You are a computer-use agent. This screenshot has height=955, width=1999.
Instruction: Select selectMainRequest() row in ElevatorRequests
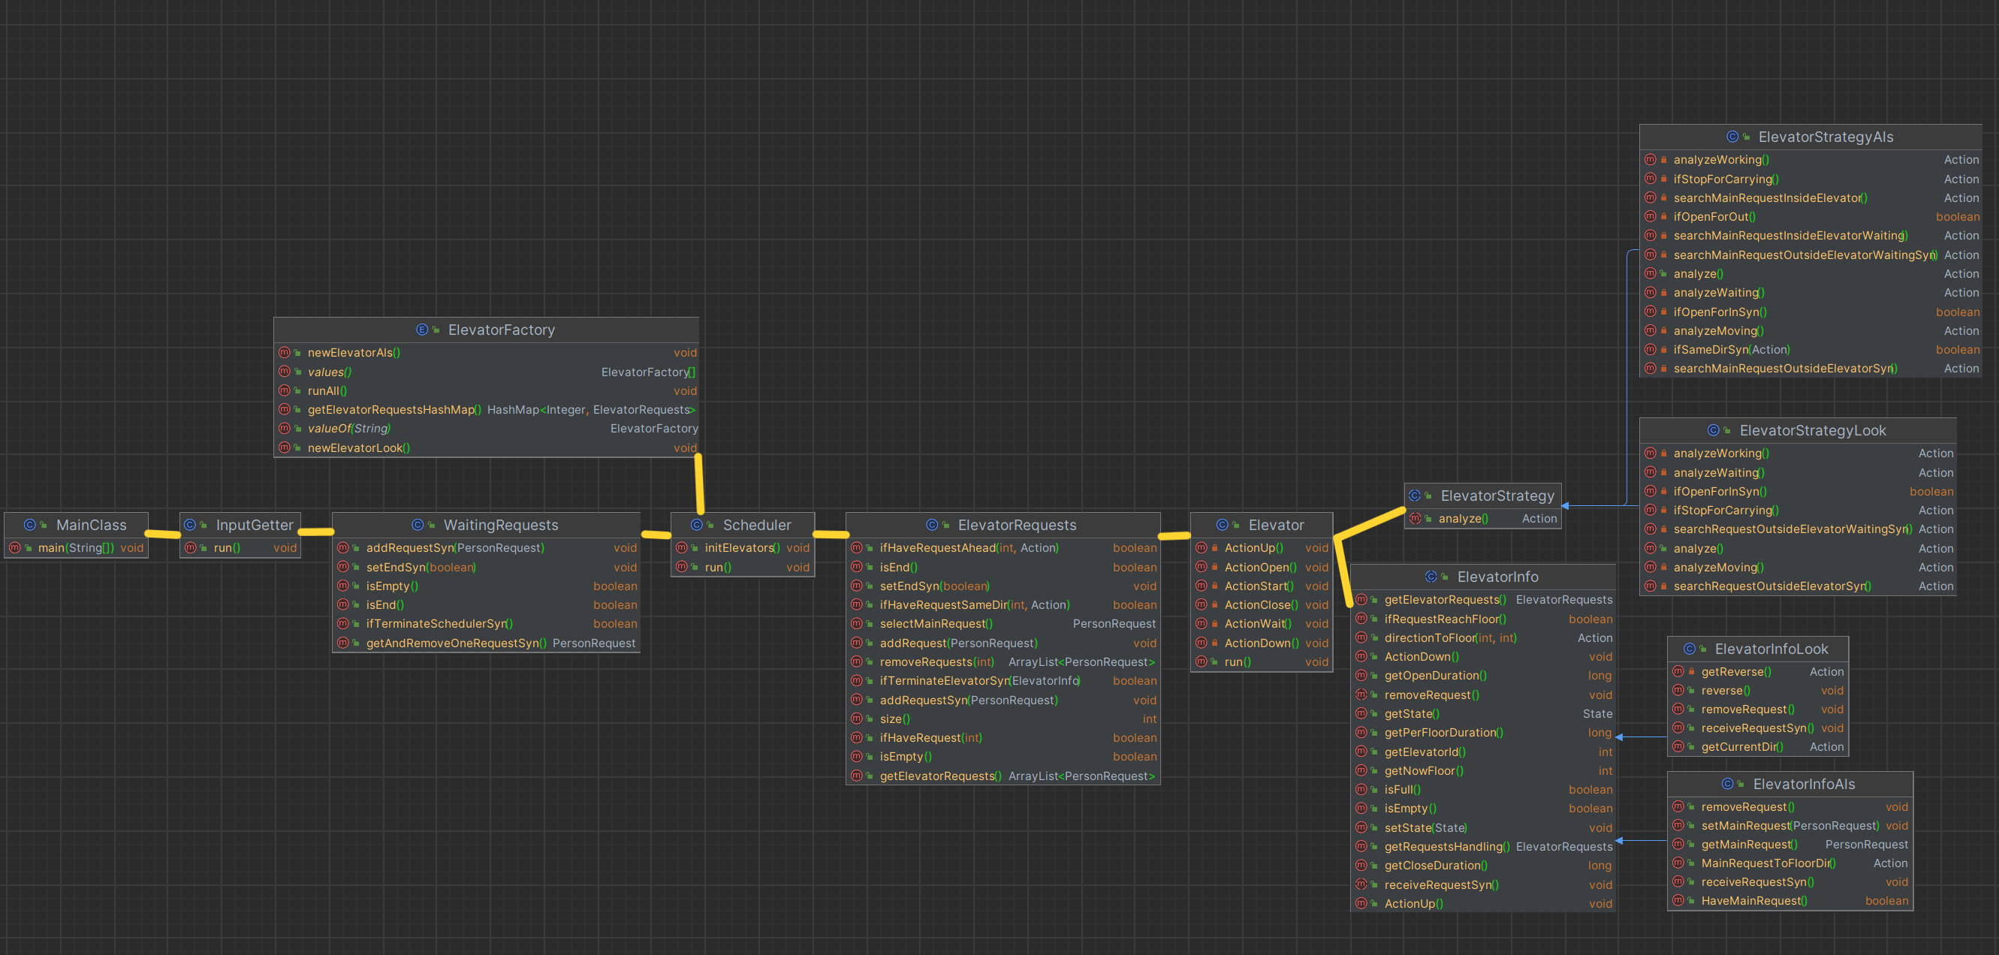(936, 624)
